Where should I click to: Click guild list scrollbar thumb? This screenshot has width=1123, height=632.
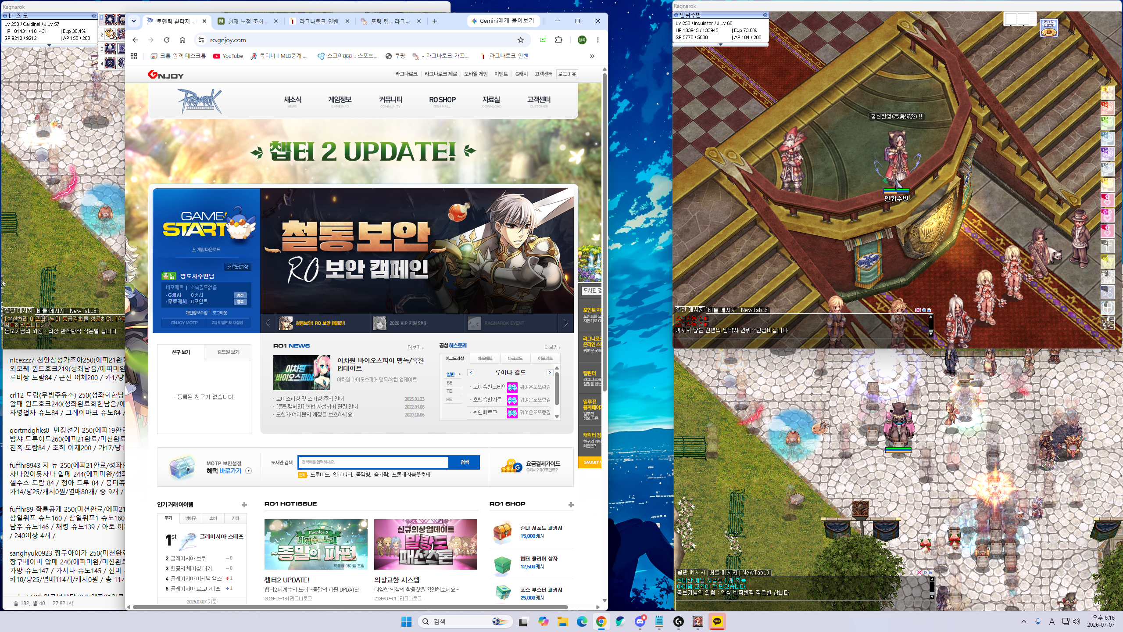(557, 388)
